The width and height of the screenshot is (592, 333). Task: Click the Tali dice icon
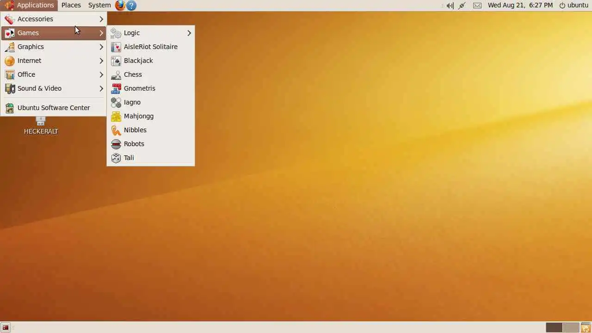[x=116, y=158]
